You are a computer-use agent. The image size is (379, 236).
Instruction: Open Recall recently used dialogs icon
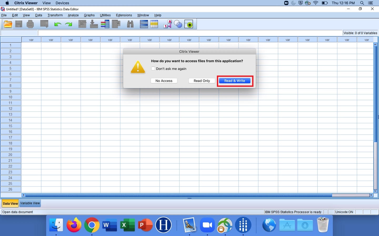[x=44, y=24]
